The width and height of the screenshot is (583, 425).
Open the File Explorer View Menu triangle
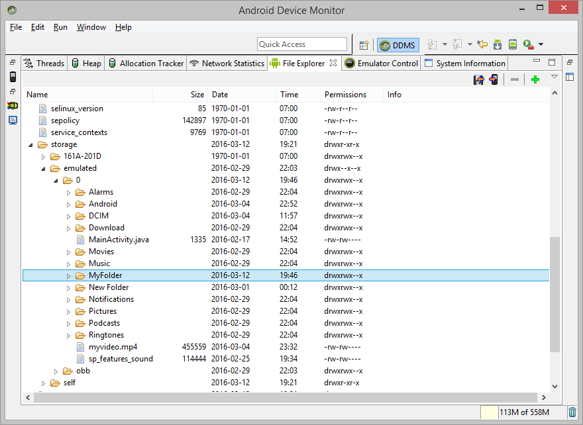(555, 77)
